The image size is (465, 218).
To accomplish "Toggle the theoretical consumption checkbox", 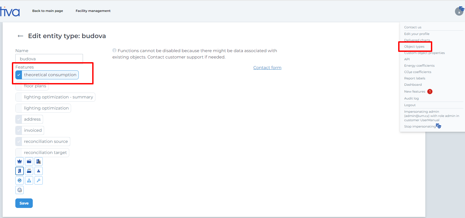I will coord(19,75).
